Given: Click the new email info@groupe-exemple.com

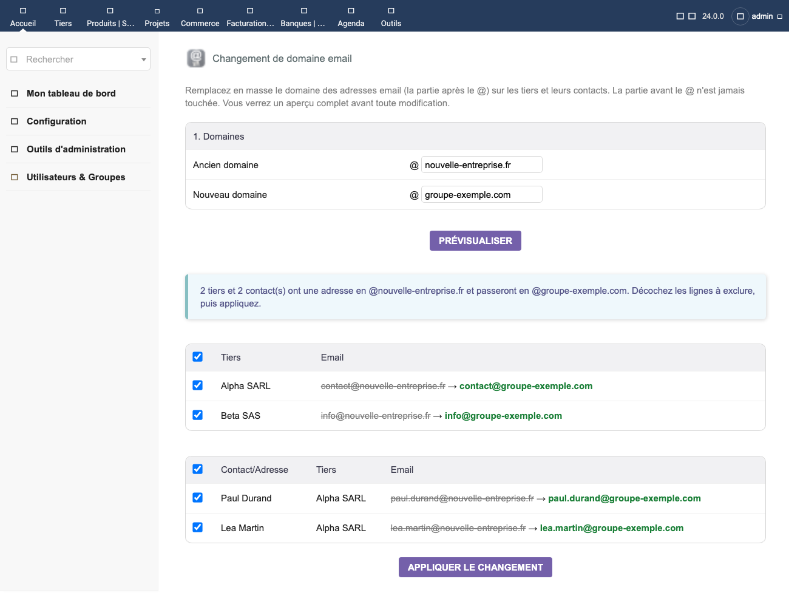Looking at the screenshot, I should 503,416.
